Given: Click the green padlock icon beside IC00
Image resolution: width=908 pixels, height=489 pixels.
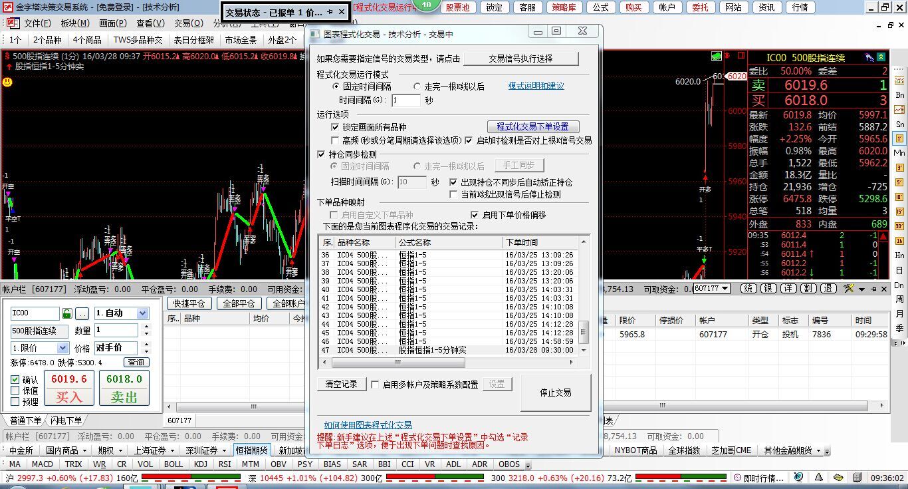Looking at the screenshot, I should (x=66, y=313).
